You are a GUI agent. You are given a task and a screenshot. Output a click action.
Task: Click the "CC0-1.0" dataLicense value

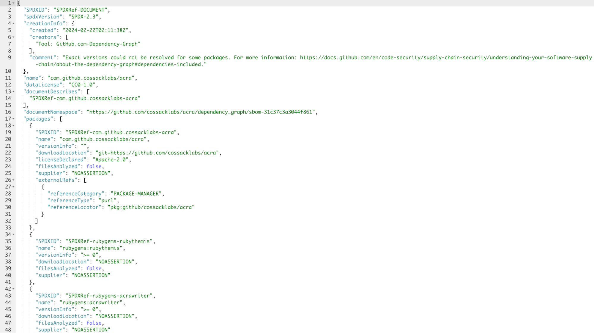(82, 85)
